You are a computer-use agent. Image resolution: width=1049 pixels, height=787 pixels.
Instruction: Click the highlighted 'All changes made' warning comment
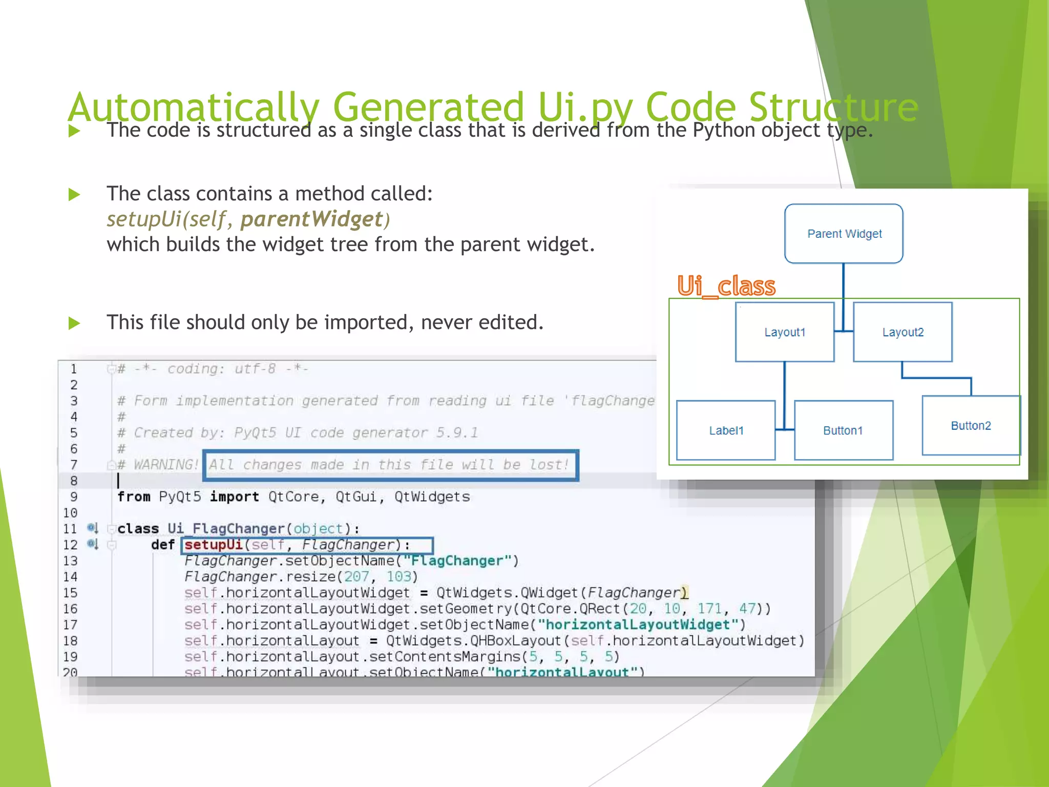point(389,465)
